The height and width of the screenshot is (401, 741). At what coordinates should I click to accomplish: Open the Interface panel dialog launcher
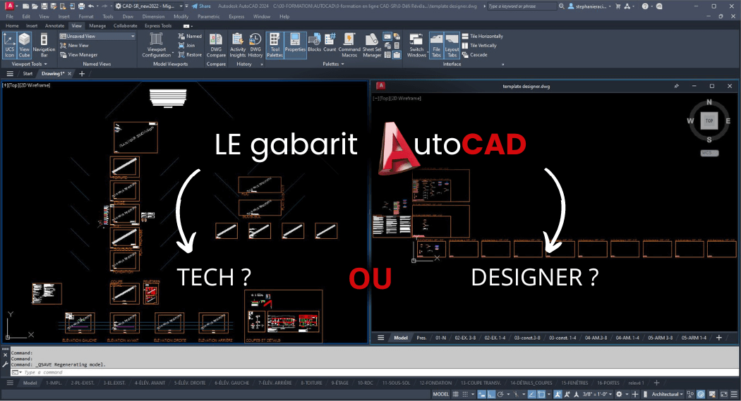pyautogui.click(x=502, y=64)
